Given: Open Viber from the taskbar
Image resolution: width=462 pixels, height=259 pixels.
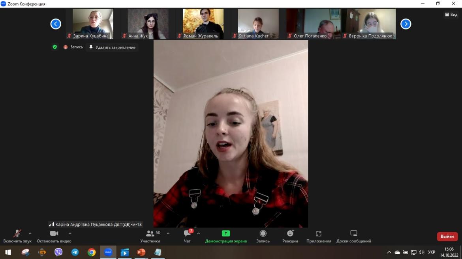Looking at the screenshot, I should click(58, 252).
